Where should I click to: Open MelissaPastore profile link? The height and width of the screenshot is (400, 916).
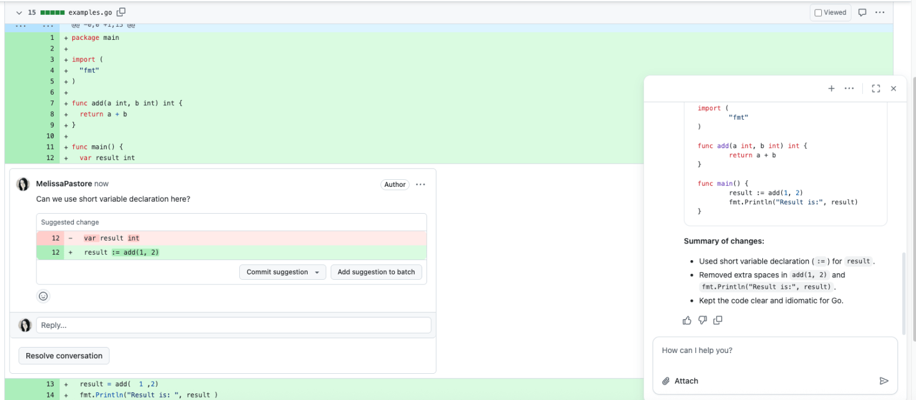tap(64, 184)
